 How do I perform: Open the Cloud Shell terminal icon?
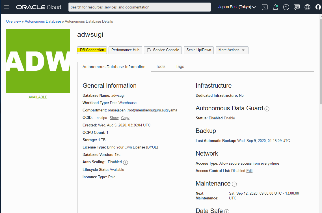point(265,7)
